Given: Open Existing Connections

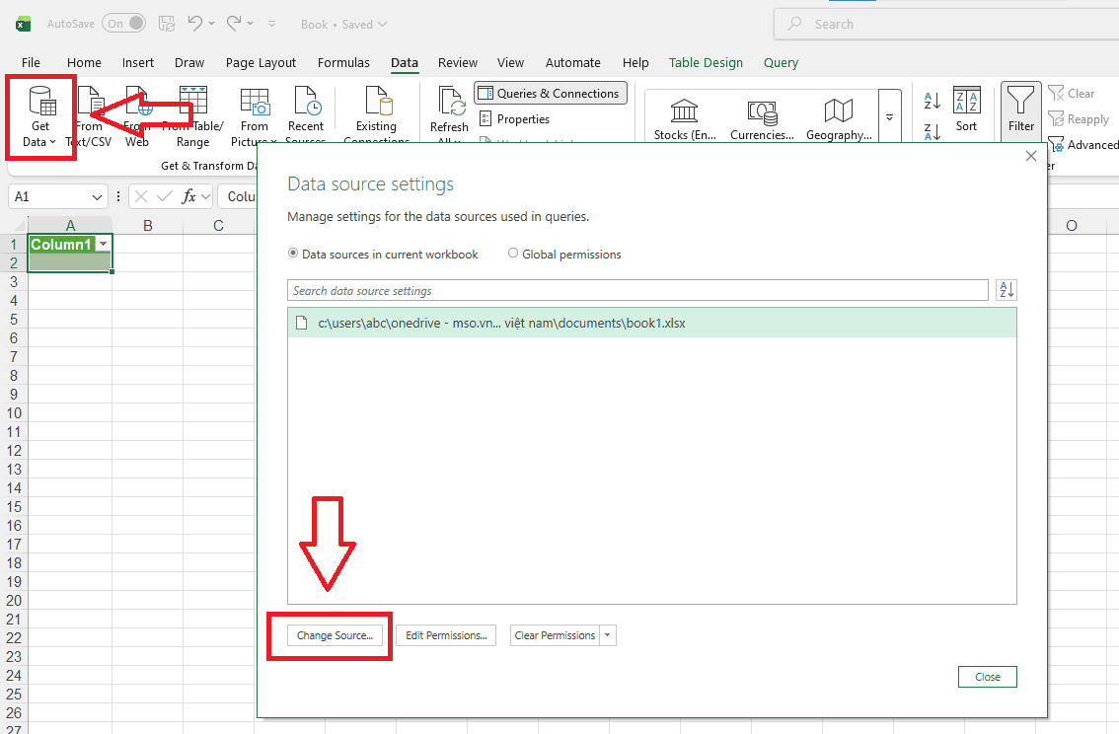Looking at the screenshot, I should (376, 114).
